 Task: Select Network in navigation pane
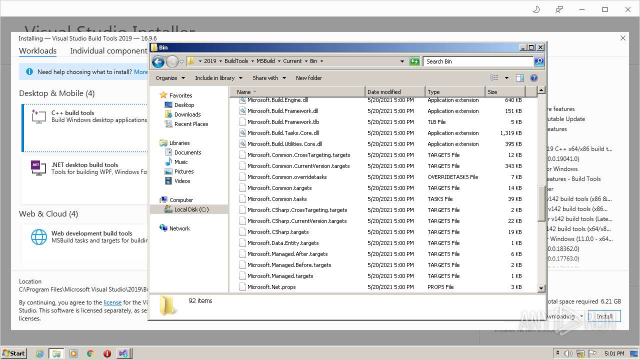(179, 228)
